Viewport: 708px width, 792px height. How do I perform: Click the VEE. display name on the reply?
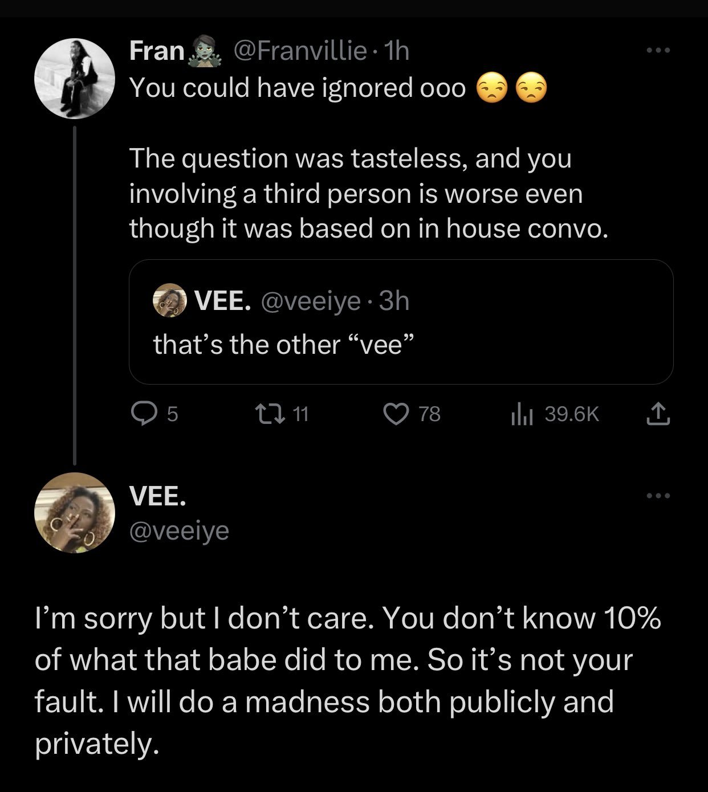(x=157, y=497)
